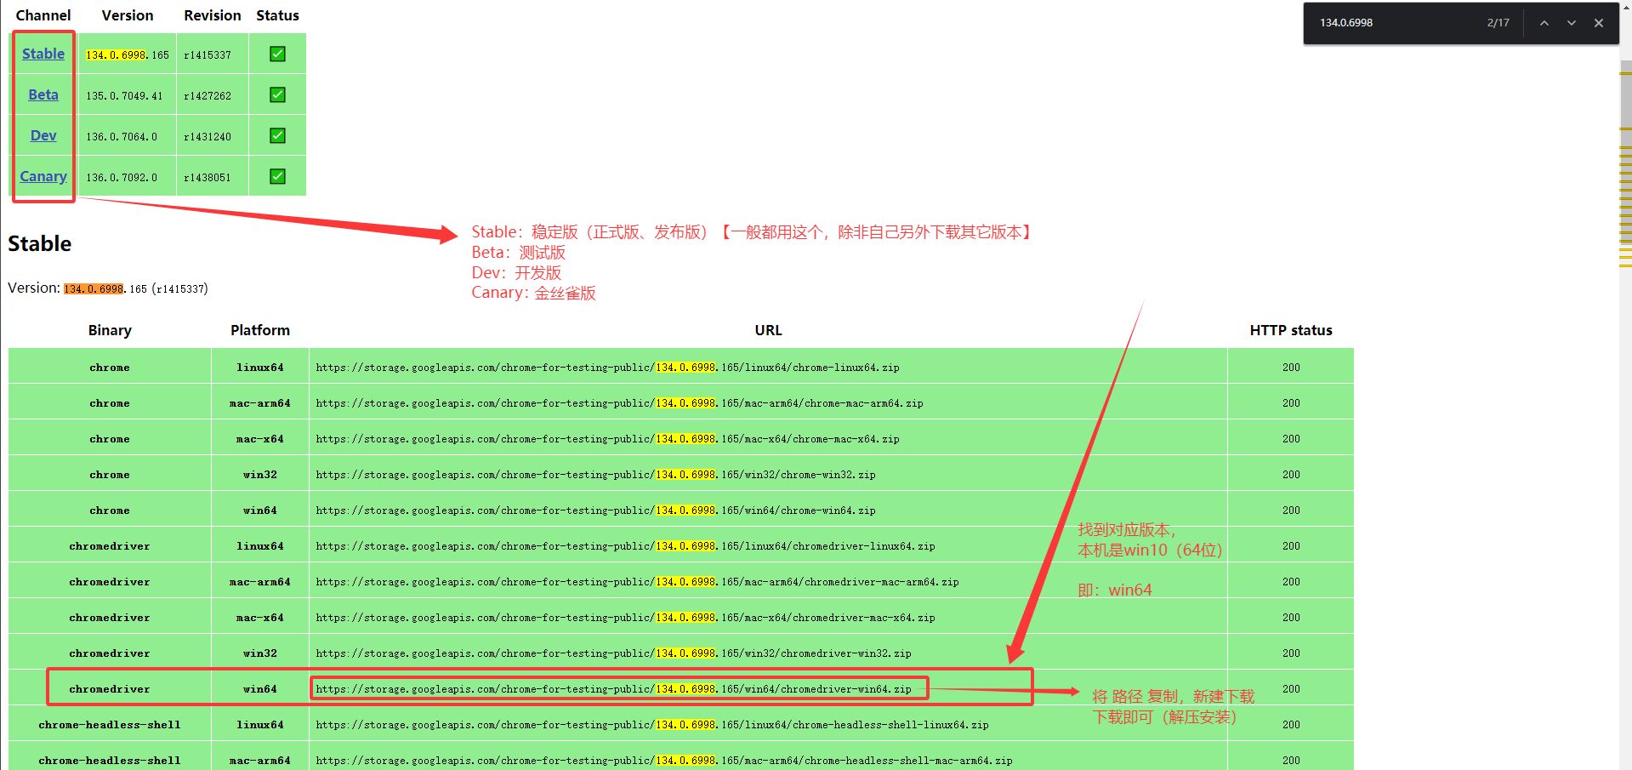
Task: Open the Canary channel link
Action: 43,176
